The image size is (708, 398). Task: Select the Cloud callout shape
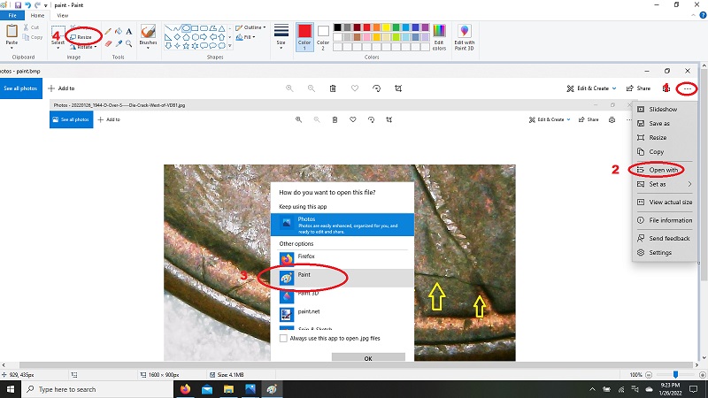(x=221, y=46)
